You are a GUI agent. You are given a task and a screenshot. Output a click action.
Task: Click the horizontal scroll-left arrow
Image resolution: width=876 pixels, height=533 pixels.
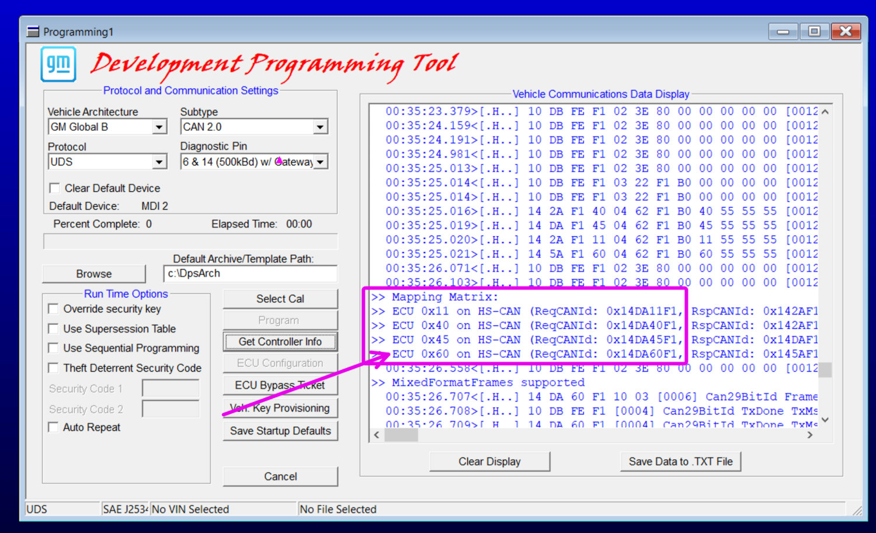tap(377, 435)
